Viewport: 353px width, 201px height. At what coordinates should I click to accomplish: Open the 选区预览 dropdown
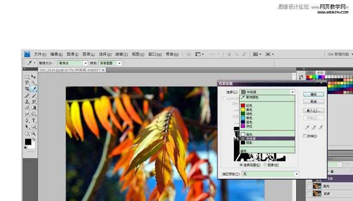(x=270, y=174)
